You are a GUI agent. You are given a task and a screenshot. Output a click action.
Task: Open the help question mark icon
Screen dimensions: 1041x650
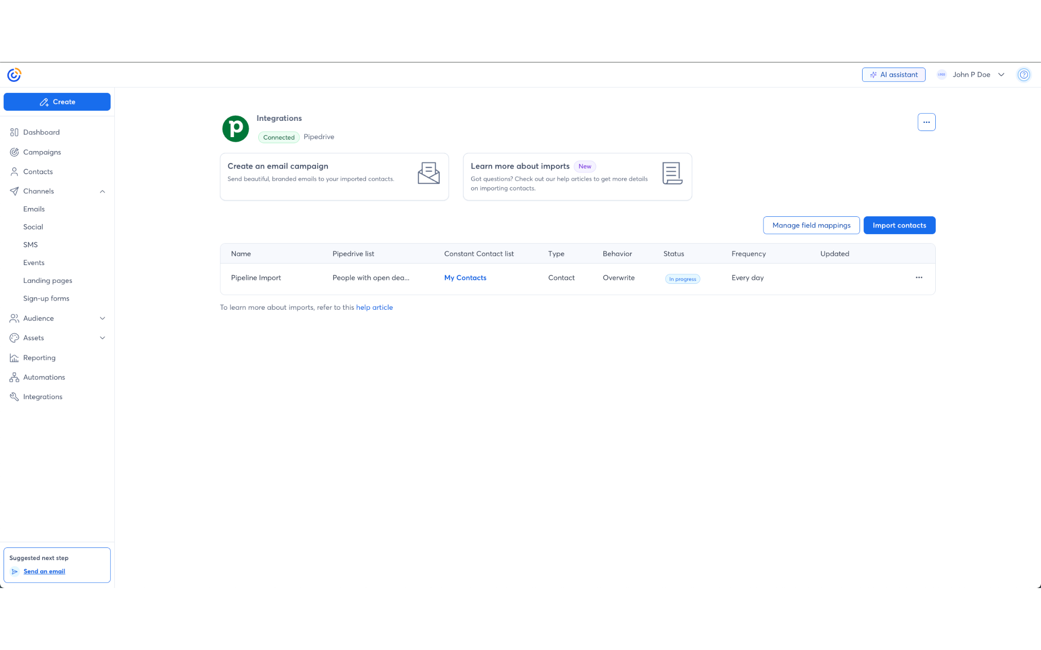click(1024, 75)
